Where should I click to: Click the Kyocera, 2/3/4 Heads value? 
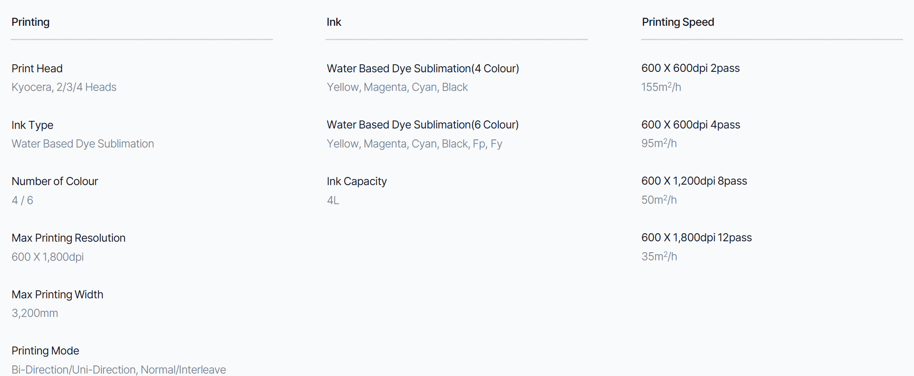pos(64,87)
